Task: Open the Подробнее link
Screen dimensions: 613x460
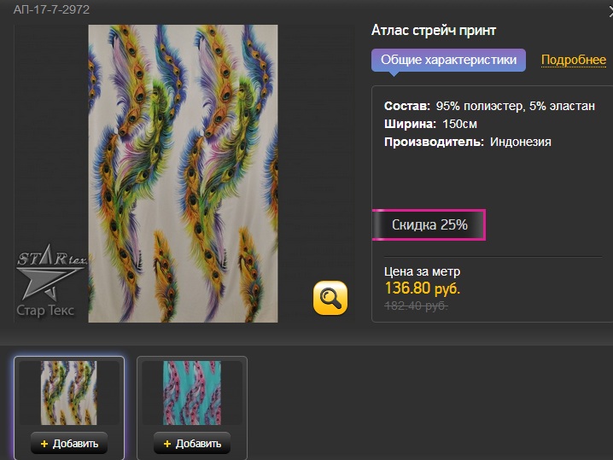Action: 574,60
